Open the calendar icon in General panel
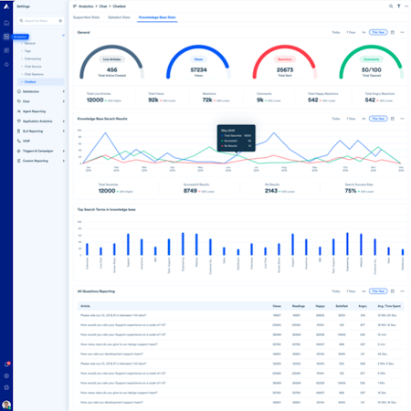This screenshot has width=411, height=411. (x=393, y=32)
